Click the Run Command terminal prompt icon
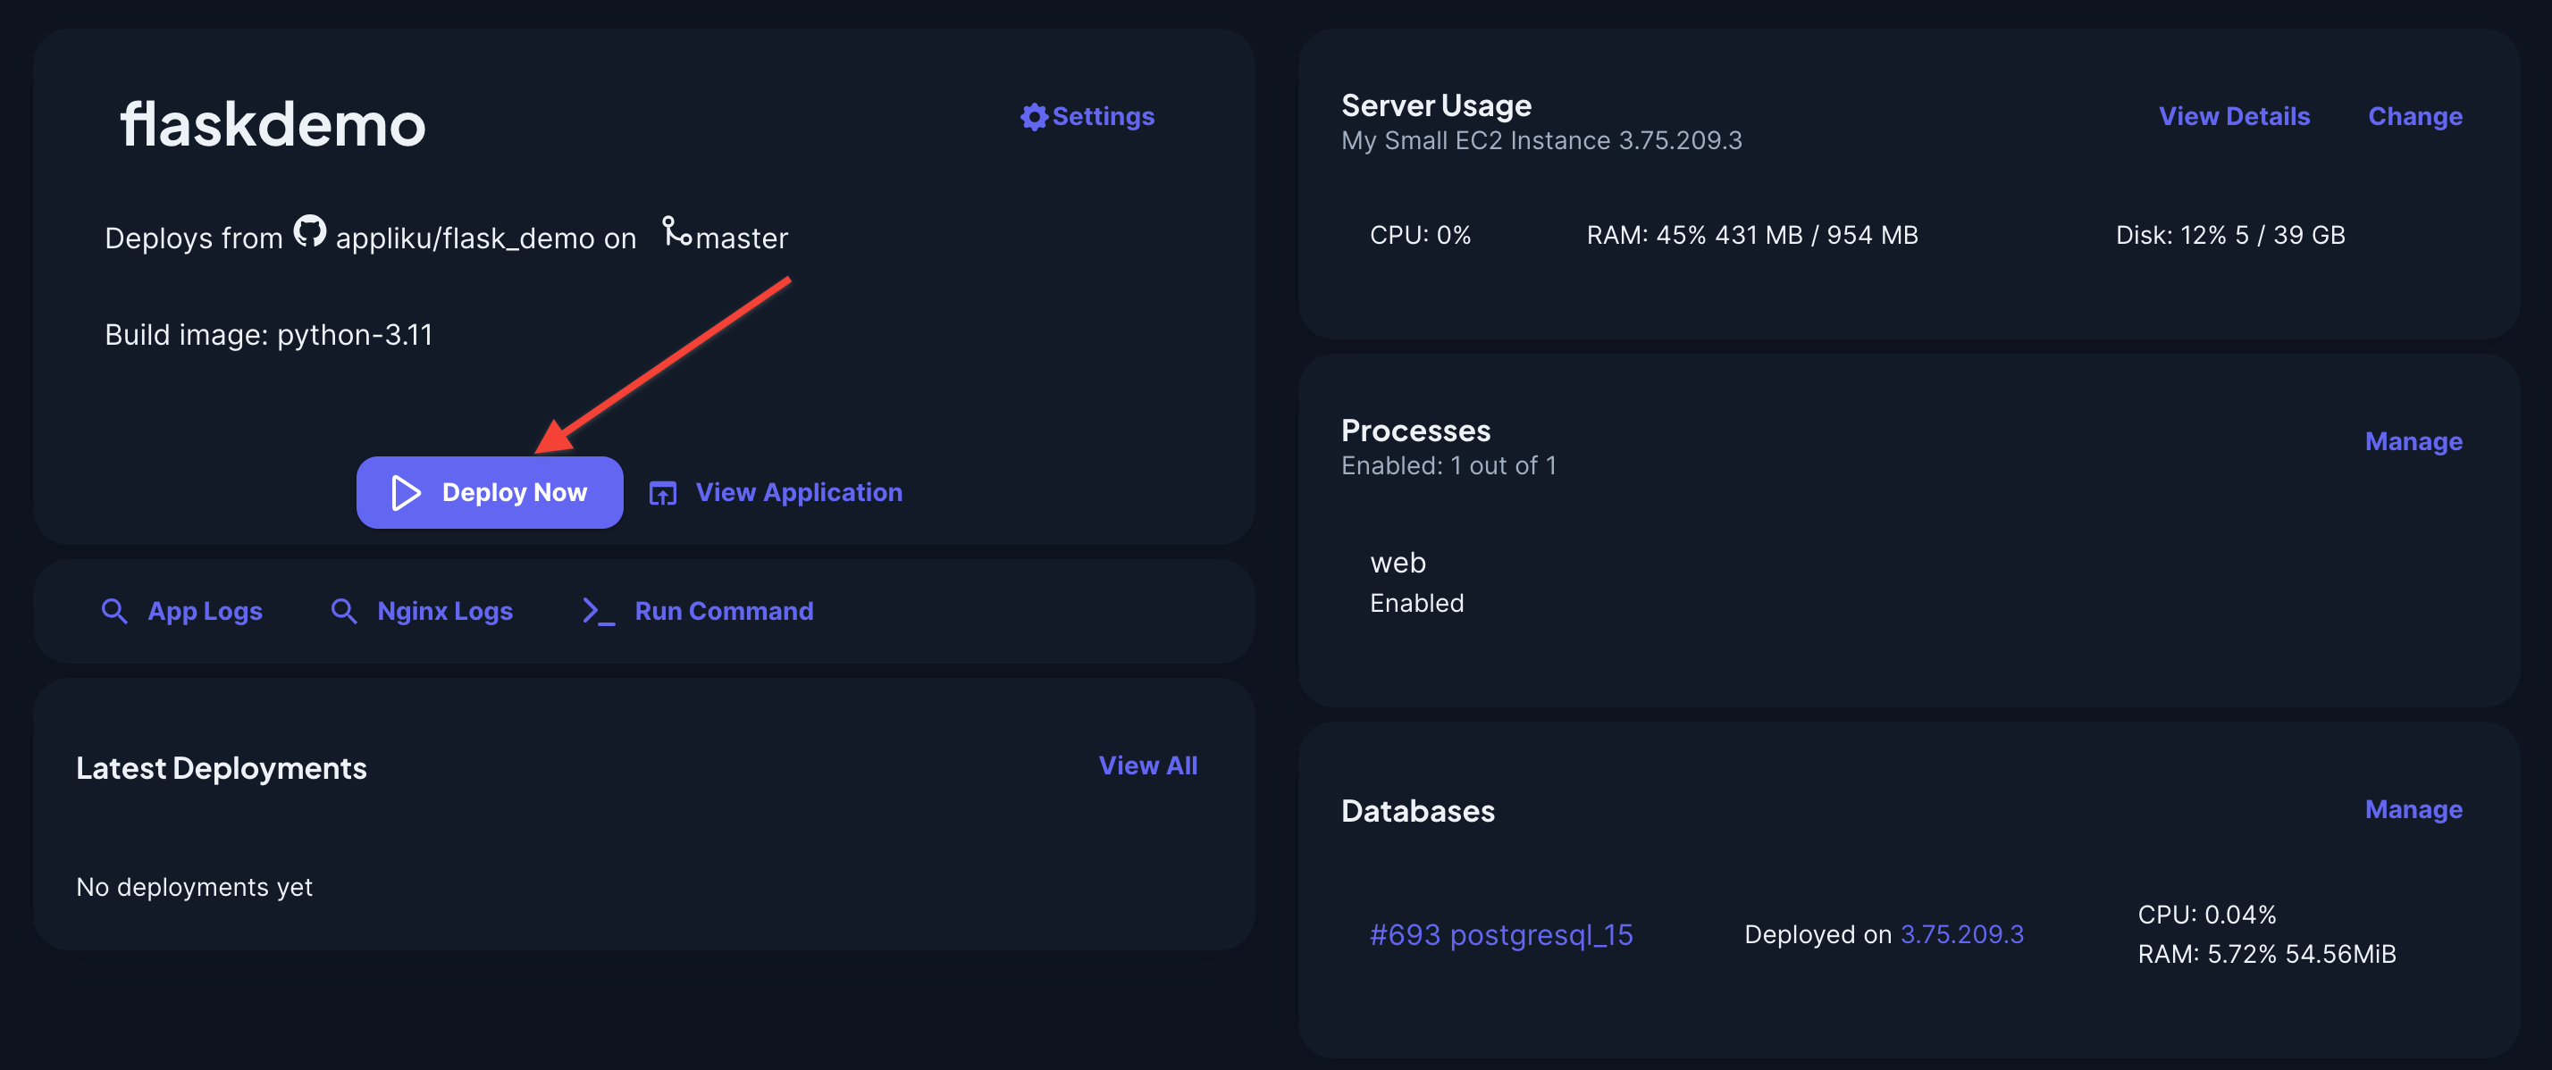 point(598,611)
